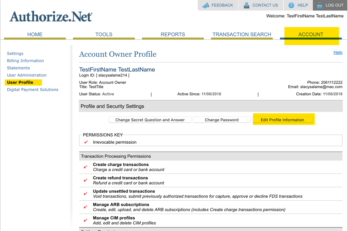
Task: Click 'Charge a credit card or bank account' description
Action: (129, 170)
